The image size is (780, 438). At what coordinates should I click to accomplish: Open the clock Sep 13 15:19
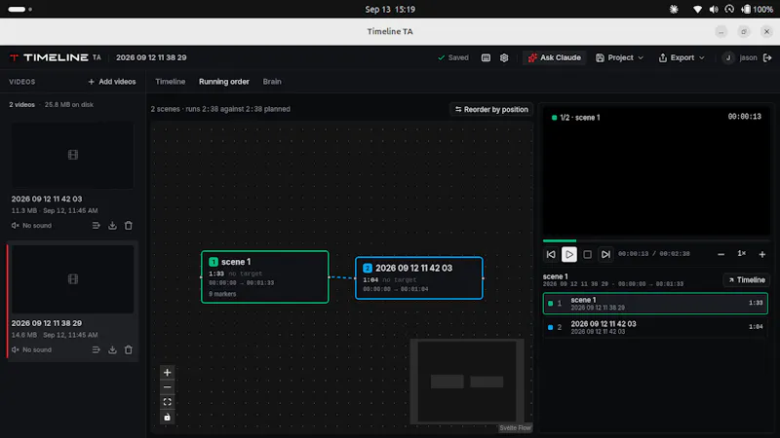390,10
